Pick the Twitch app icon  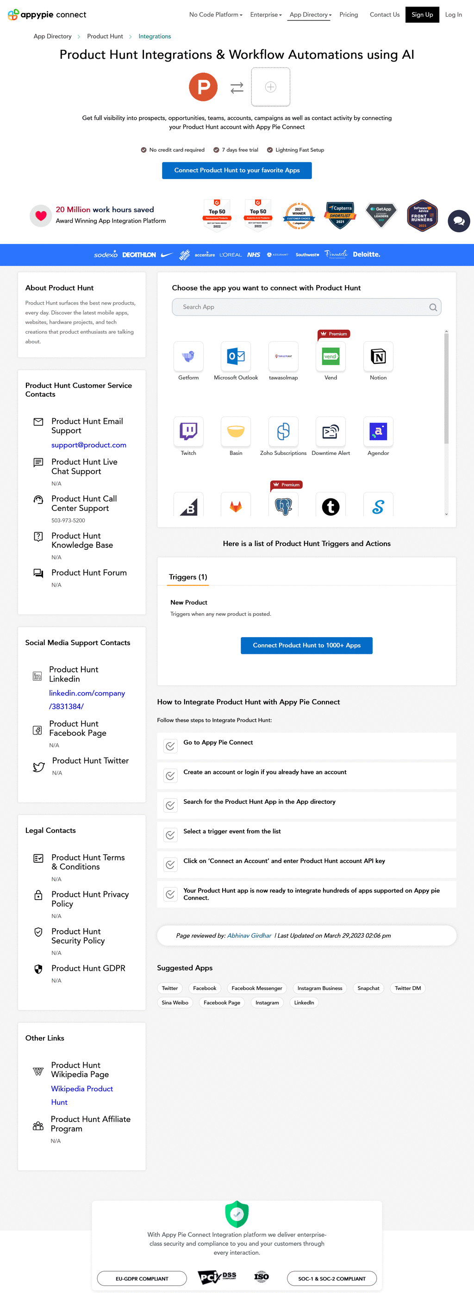[188, 431]
